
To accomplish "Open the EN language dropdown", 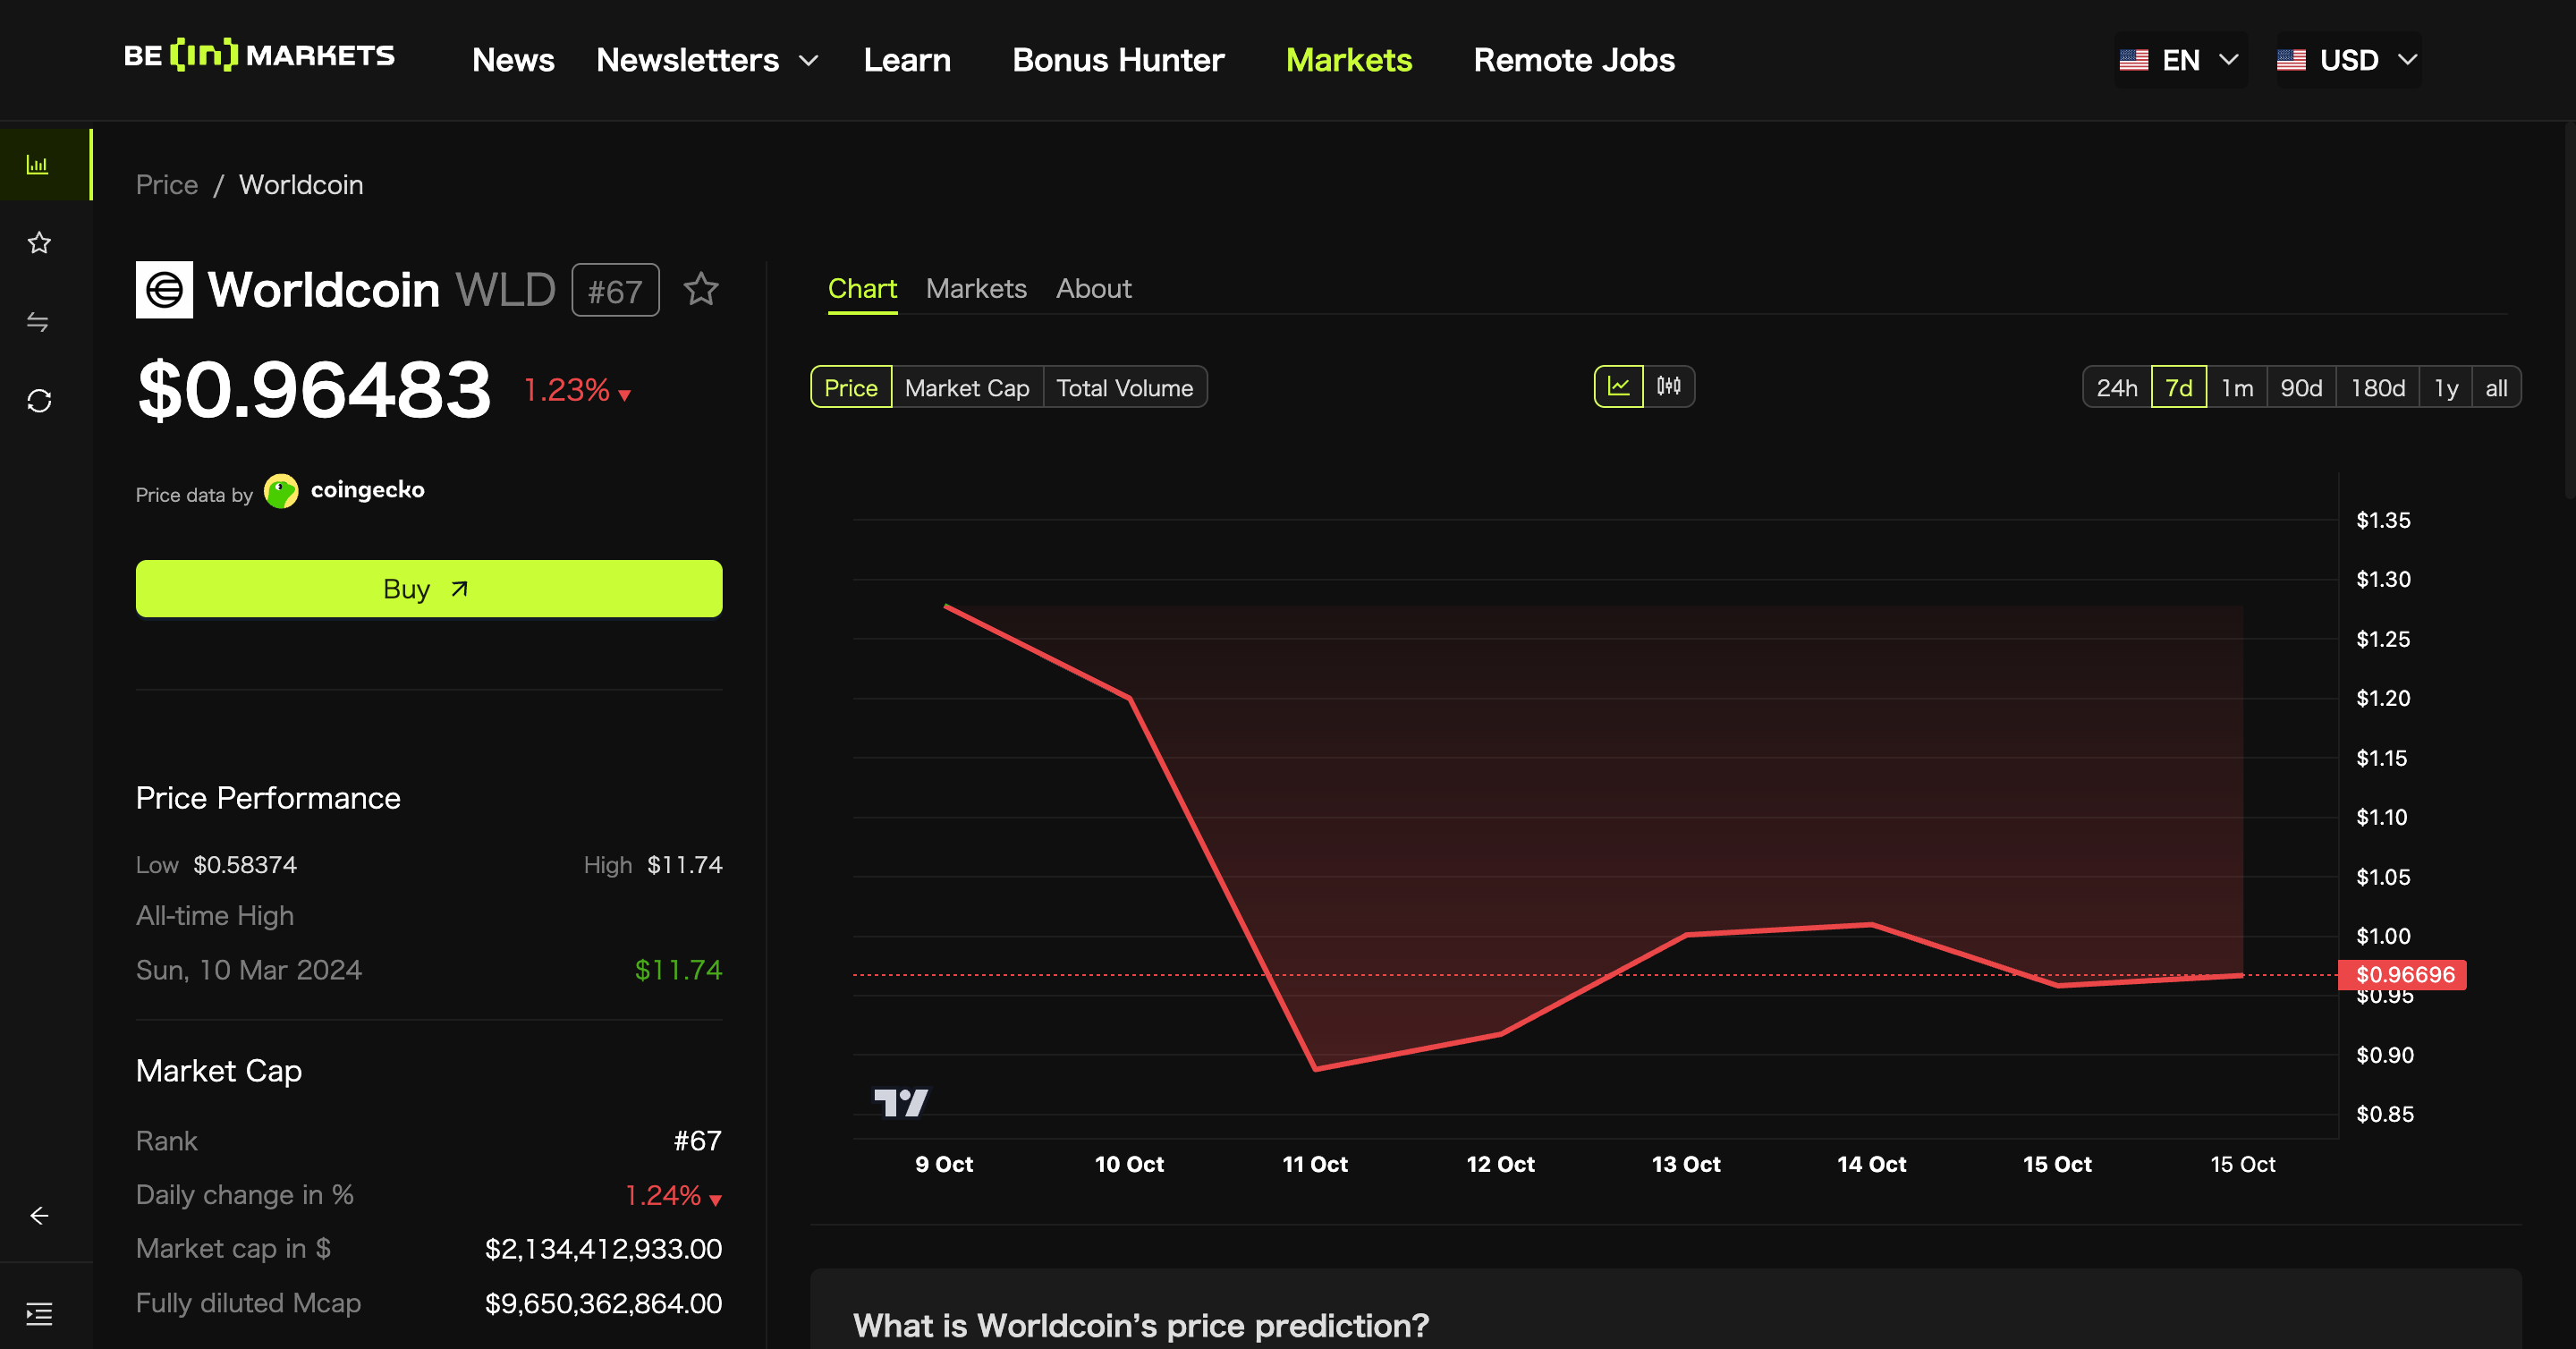I will [2179, 60].
